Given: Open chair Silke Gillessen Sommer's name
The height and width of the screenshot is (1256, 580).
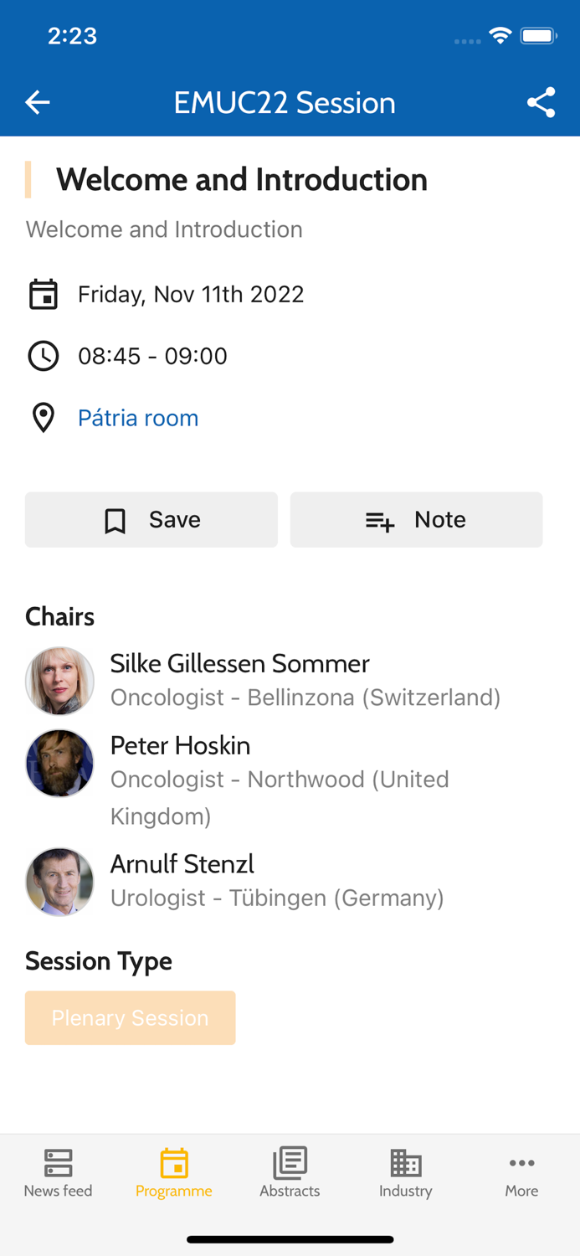Looking at the screenshot, I should [239, 663].
